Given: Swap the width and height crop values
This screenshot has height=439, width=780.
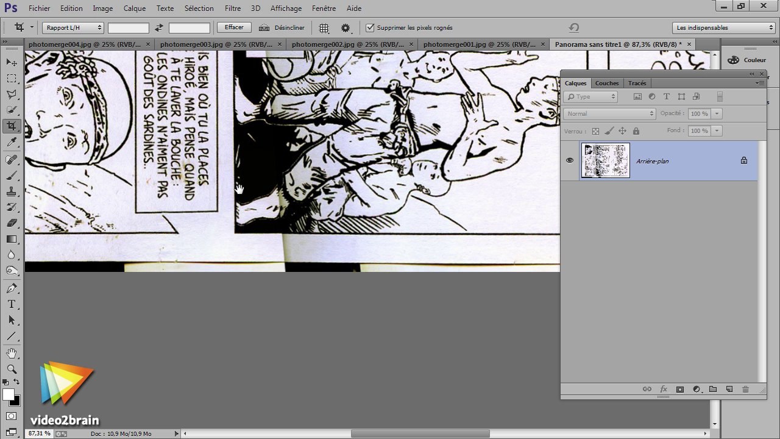Looking at the screenshot, I should pyautogui.click(x=159, y=27).
